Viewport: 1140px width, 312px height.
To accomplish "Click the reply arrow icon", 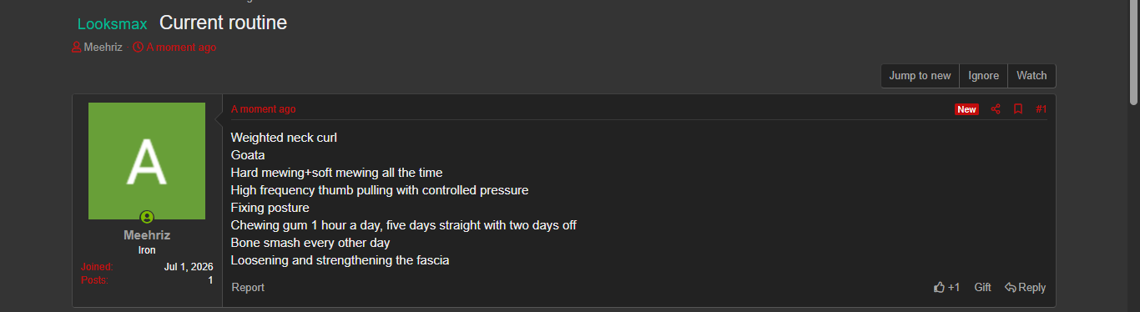I will pos(1010,287).
